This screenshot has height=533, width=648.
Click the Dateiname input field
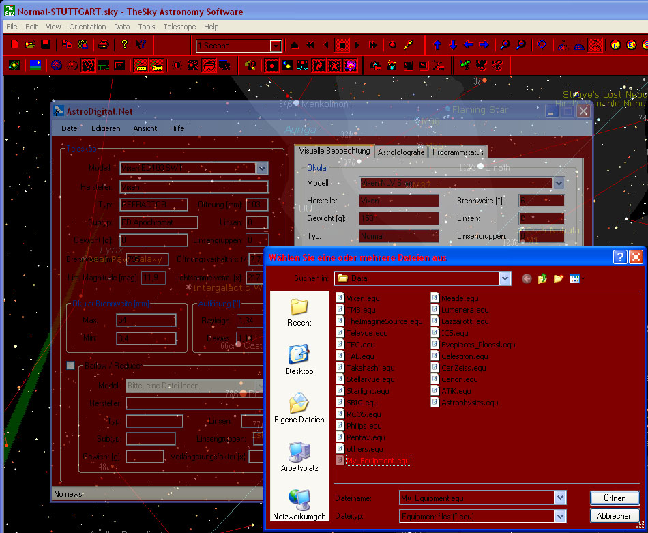click(x=477, y=498)
